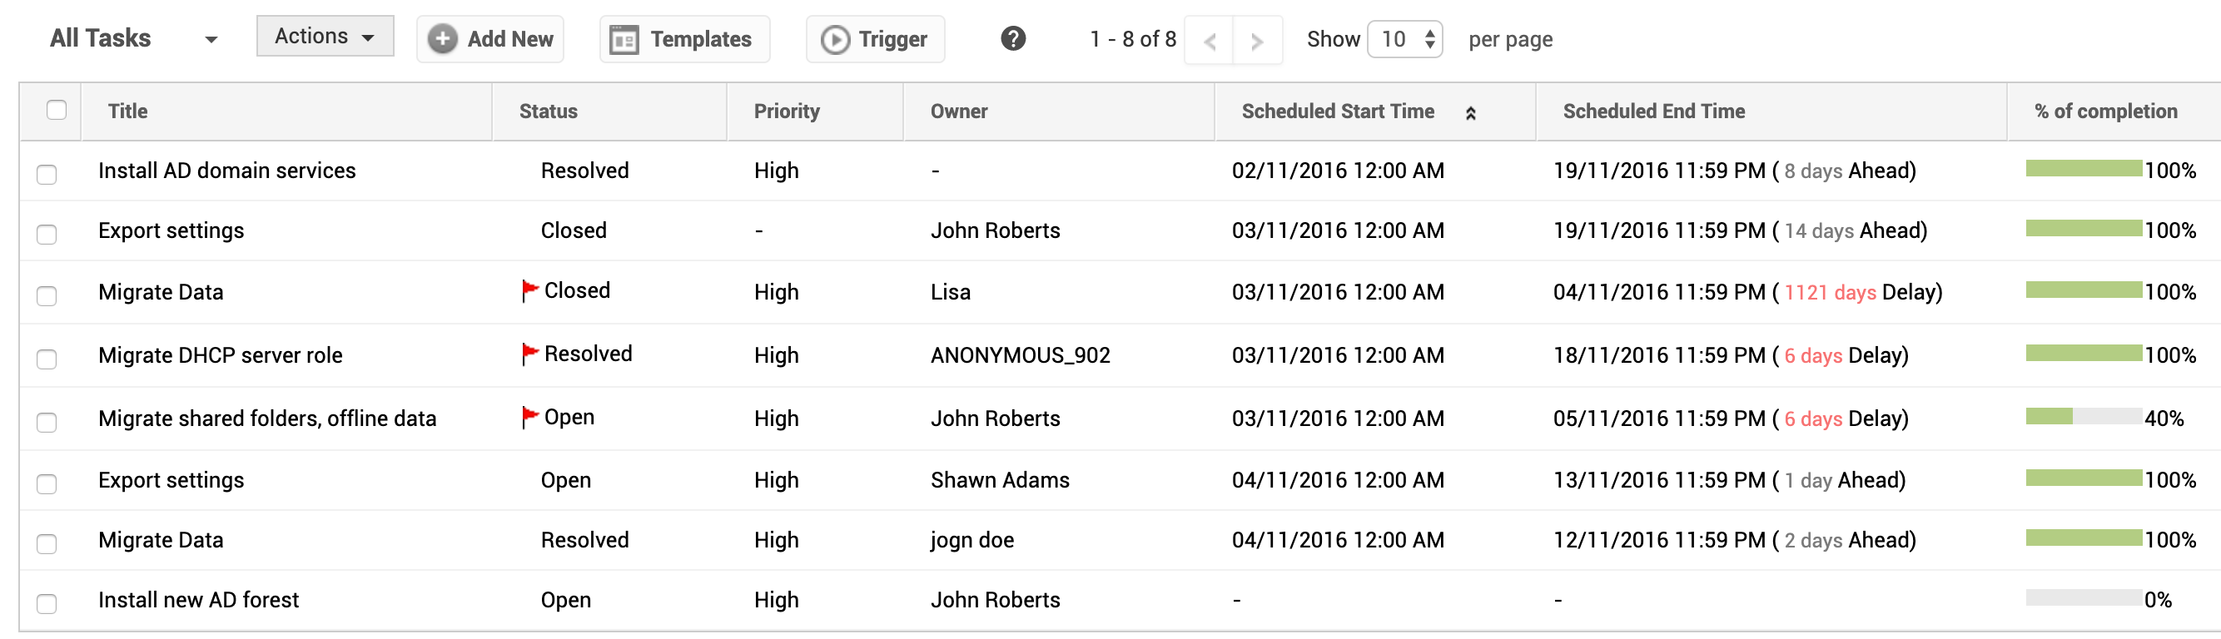Click the plus icon on Add New
This screenshot has width=2221, height=639.
pyautogui.click(x=442, y=39)
